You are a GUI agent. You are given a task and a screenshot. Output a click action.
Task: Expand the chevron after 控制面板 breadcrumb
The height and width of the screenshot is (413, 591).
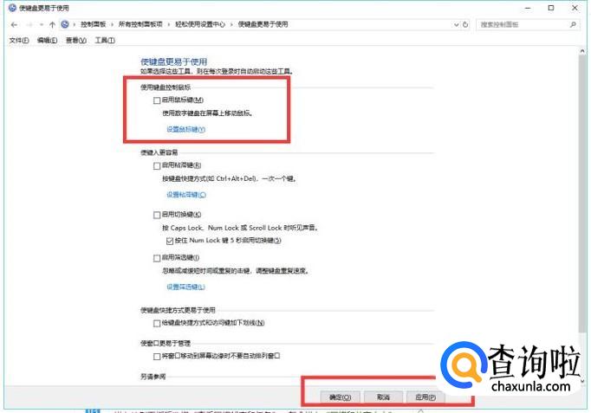point(112,25)
